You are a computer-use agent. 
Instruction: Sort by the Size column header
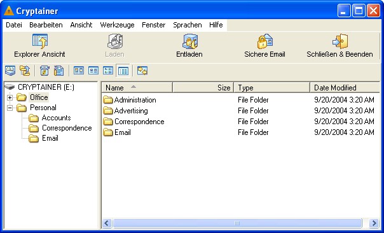pyautogui.click(x=203, y=88)
